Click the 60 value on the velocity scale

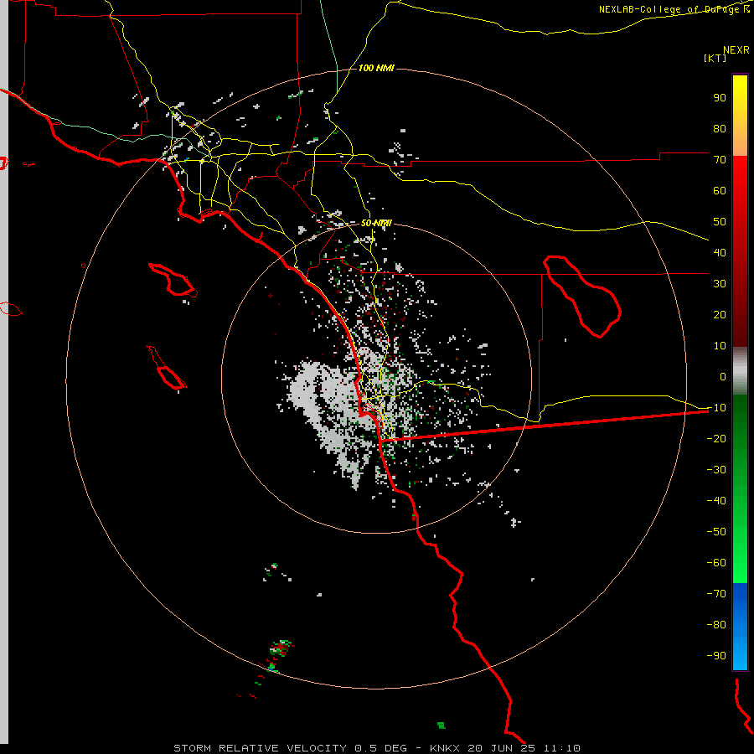coord(720,190)
